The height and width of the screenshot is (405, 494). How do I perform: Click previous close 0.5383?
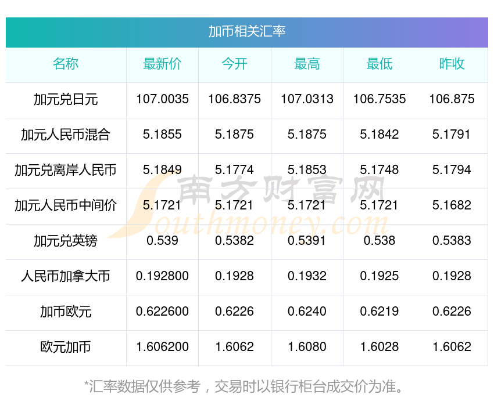pos(452,241)
